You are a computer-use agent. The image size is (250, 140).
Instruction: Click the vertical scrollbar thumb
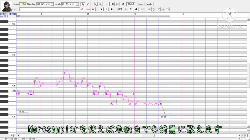(248, 75)
